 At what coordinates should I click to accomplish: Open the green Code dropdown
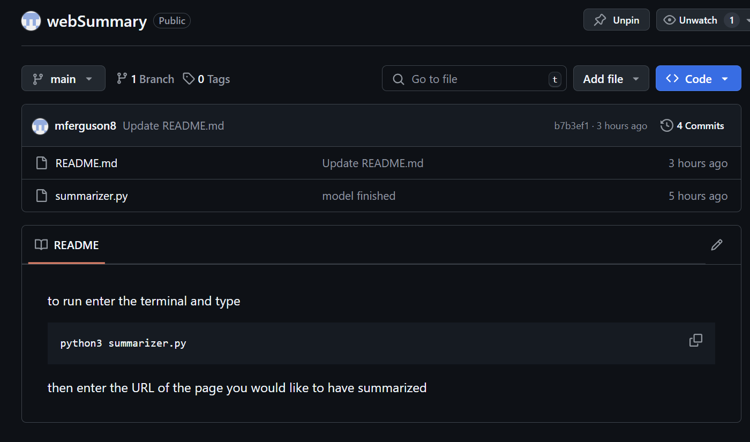(x=697, y=79)
